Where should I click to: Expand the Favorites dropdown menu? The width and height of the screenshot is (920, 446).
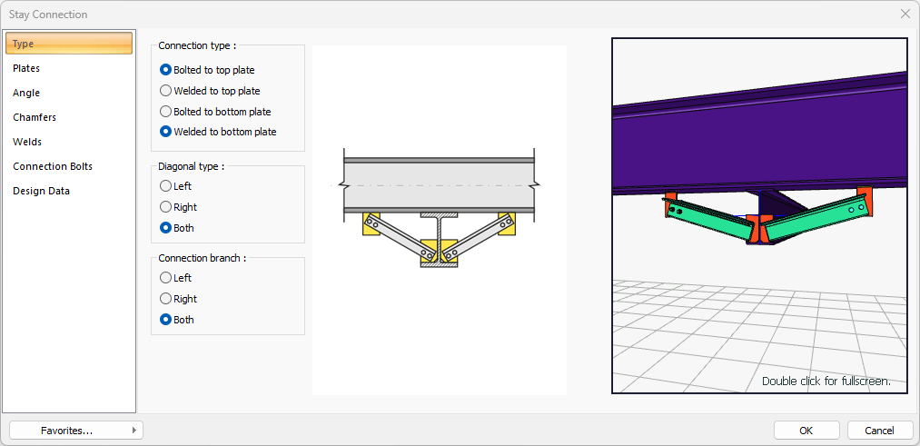click(76, 431)
